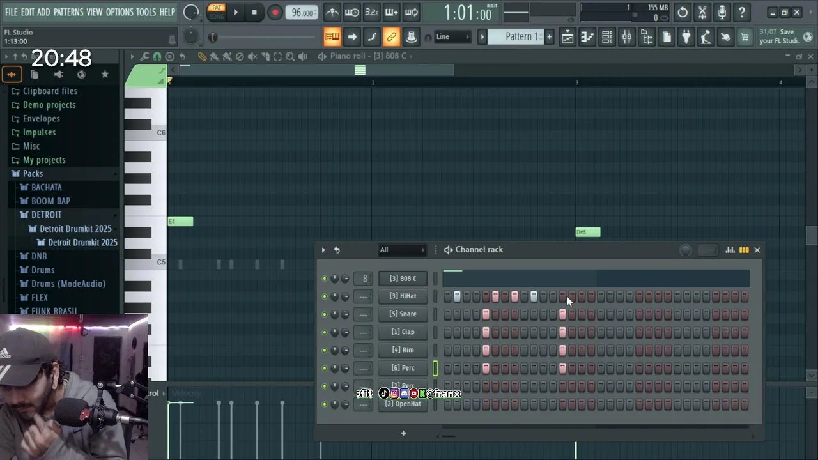
Task: Stop playback with the stop button
Action: pos(254,12)
